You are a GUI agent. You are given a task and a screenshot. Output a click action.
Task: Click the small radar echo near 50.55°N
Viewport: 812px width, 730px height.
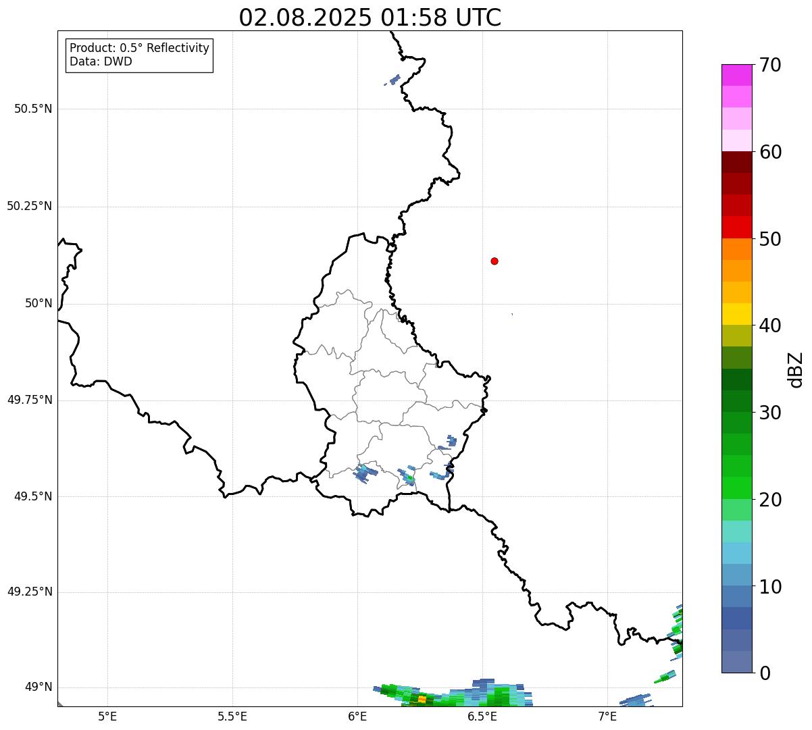click(x=394, y=79)
